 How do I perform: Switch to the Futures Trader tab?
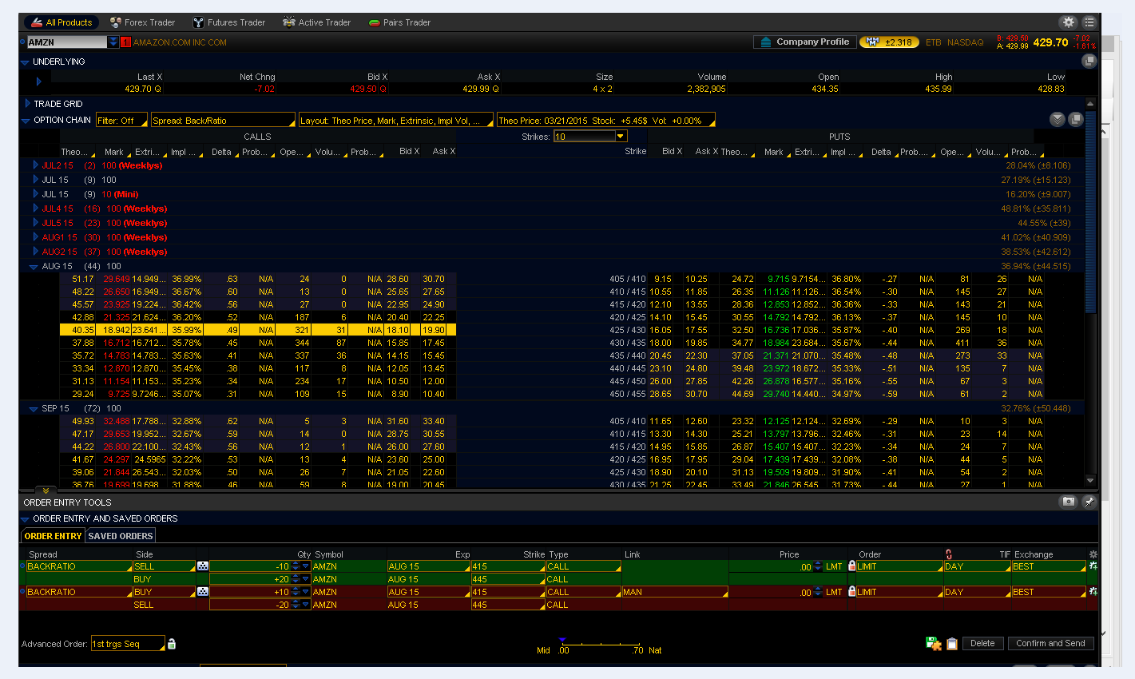229,22
